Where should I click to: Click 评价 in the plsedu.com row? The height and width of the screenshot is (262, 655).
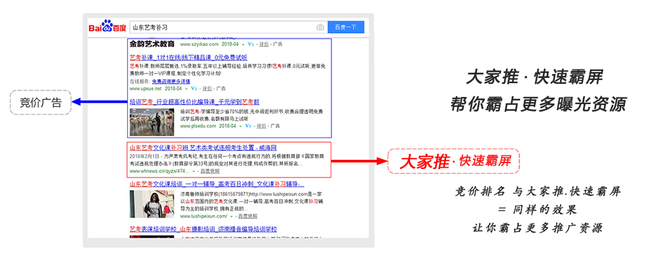261,126
